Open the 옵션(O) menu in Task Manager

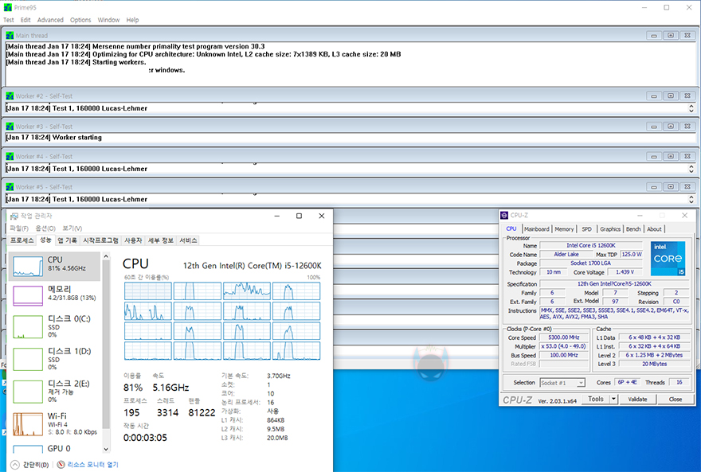45,228
